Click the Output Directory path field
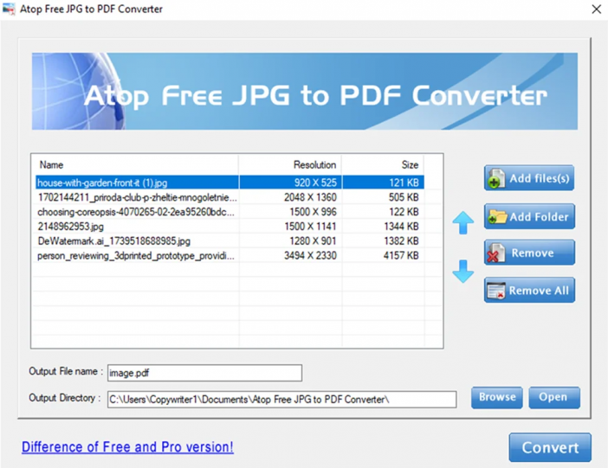 coord(281,399)
